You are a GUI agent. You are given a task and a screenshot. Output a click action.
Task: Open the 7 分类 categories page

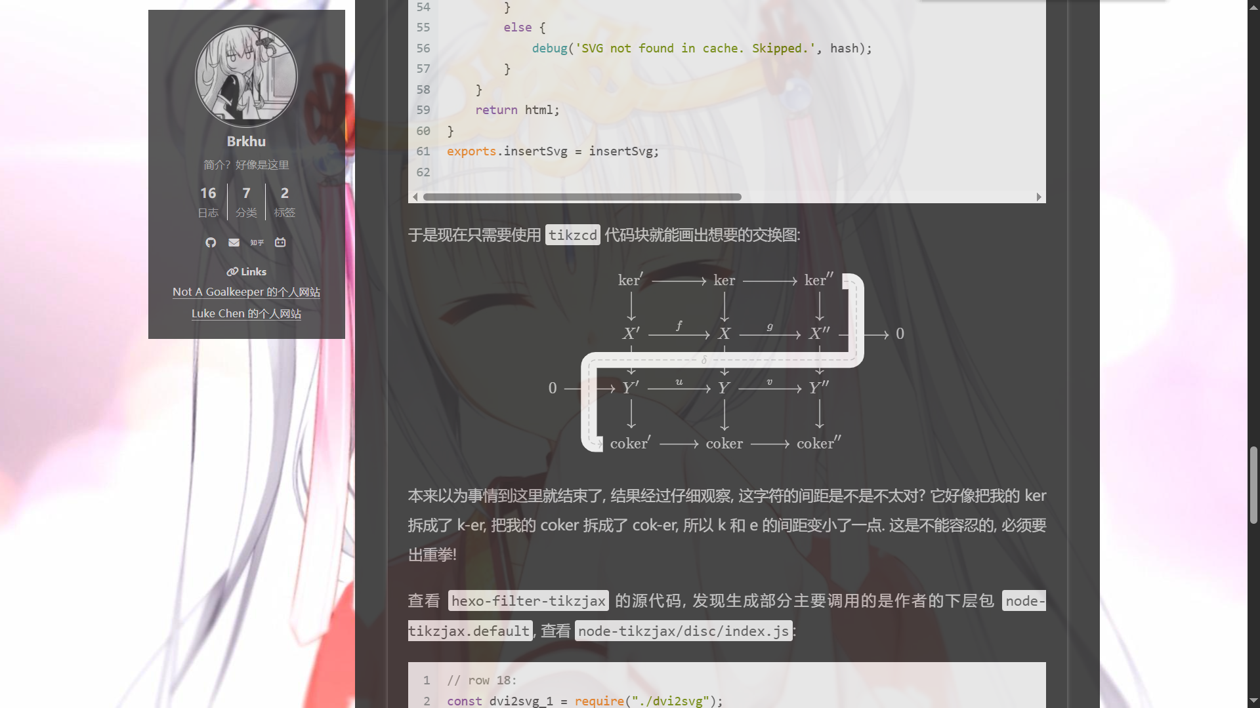click(246, 201)
